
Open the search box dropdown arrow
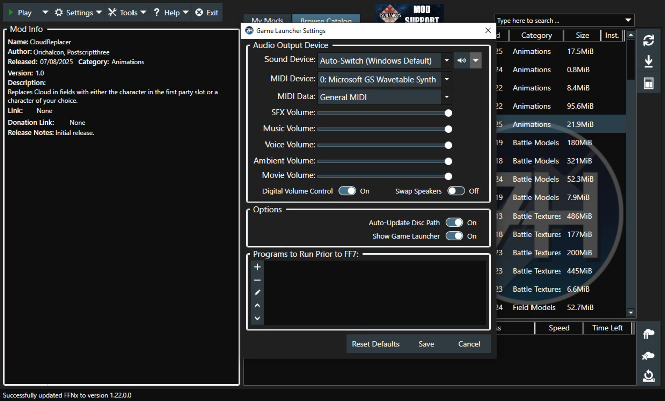[x=628, y=20]
